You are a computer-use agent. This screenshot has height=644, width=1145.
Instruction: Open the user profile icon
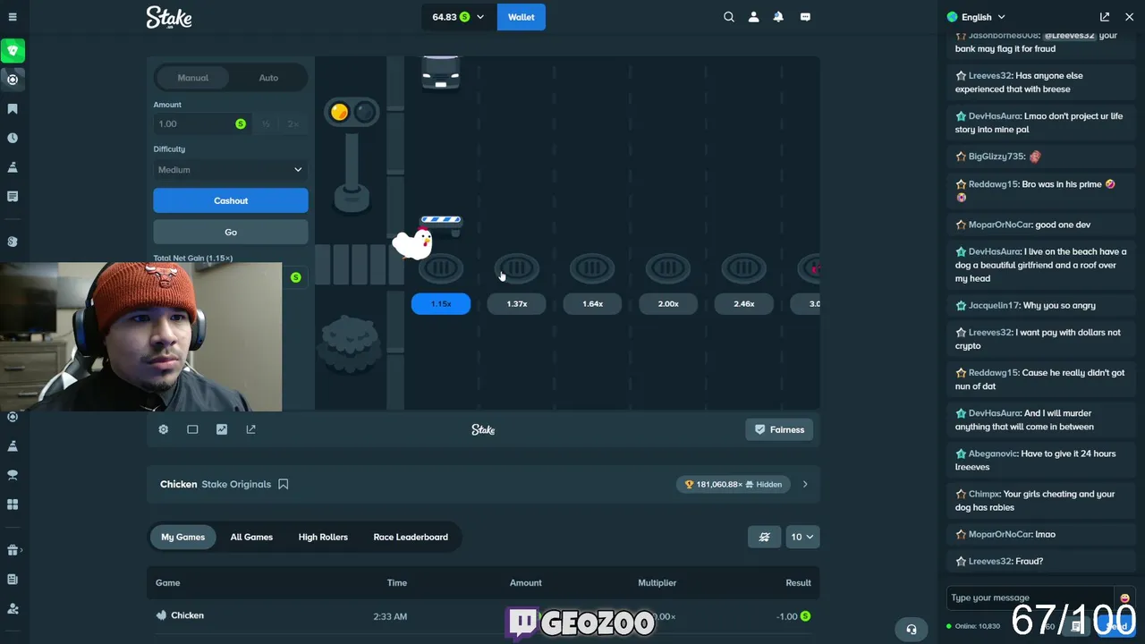tap(753, 17)
